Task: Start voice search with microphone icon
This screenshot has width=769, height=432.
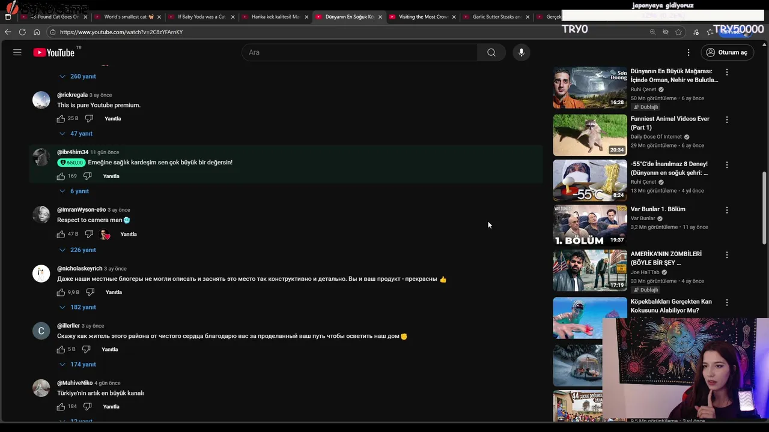Action: coord(521,52)
